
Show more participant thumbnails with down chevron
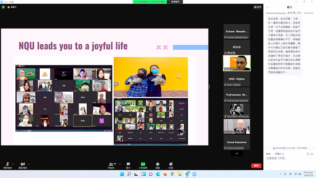237,154
